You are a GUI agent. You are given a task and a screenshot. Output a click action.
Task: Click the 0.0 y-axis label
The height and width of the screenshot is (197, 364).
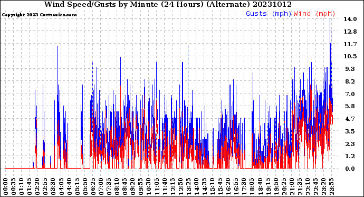(350, 169)
